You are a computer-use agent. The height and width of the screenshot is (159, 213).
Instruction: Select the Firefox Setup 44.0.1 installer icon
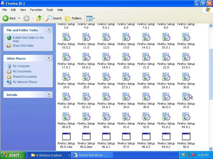tap(186, 116)
